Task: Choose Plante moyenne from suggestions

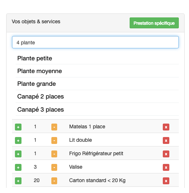Action: (97, 71)
